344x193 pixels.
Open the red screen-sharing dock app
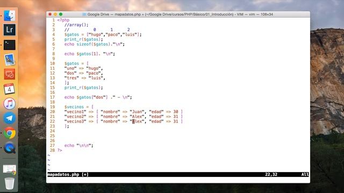coord(10,74)
